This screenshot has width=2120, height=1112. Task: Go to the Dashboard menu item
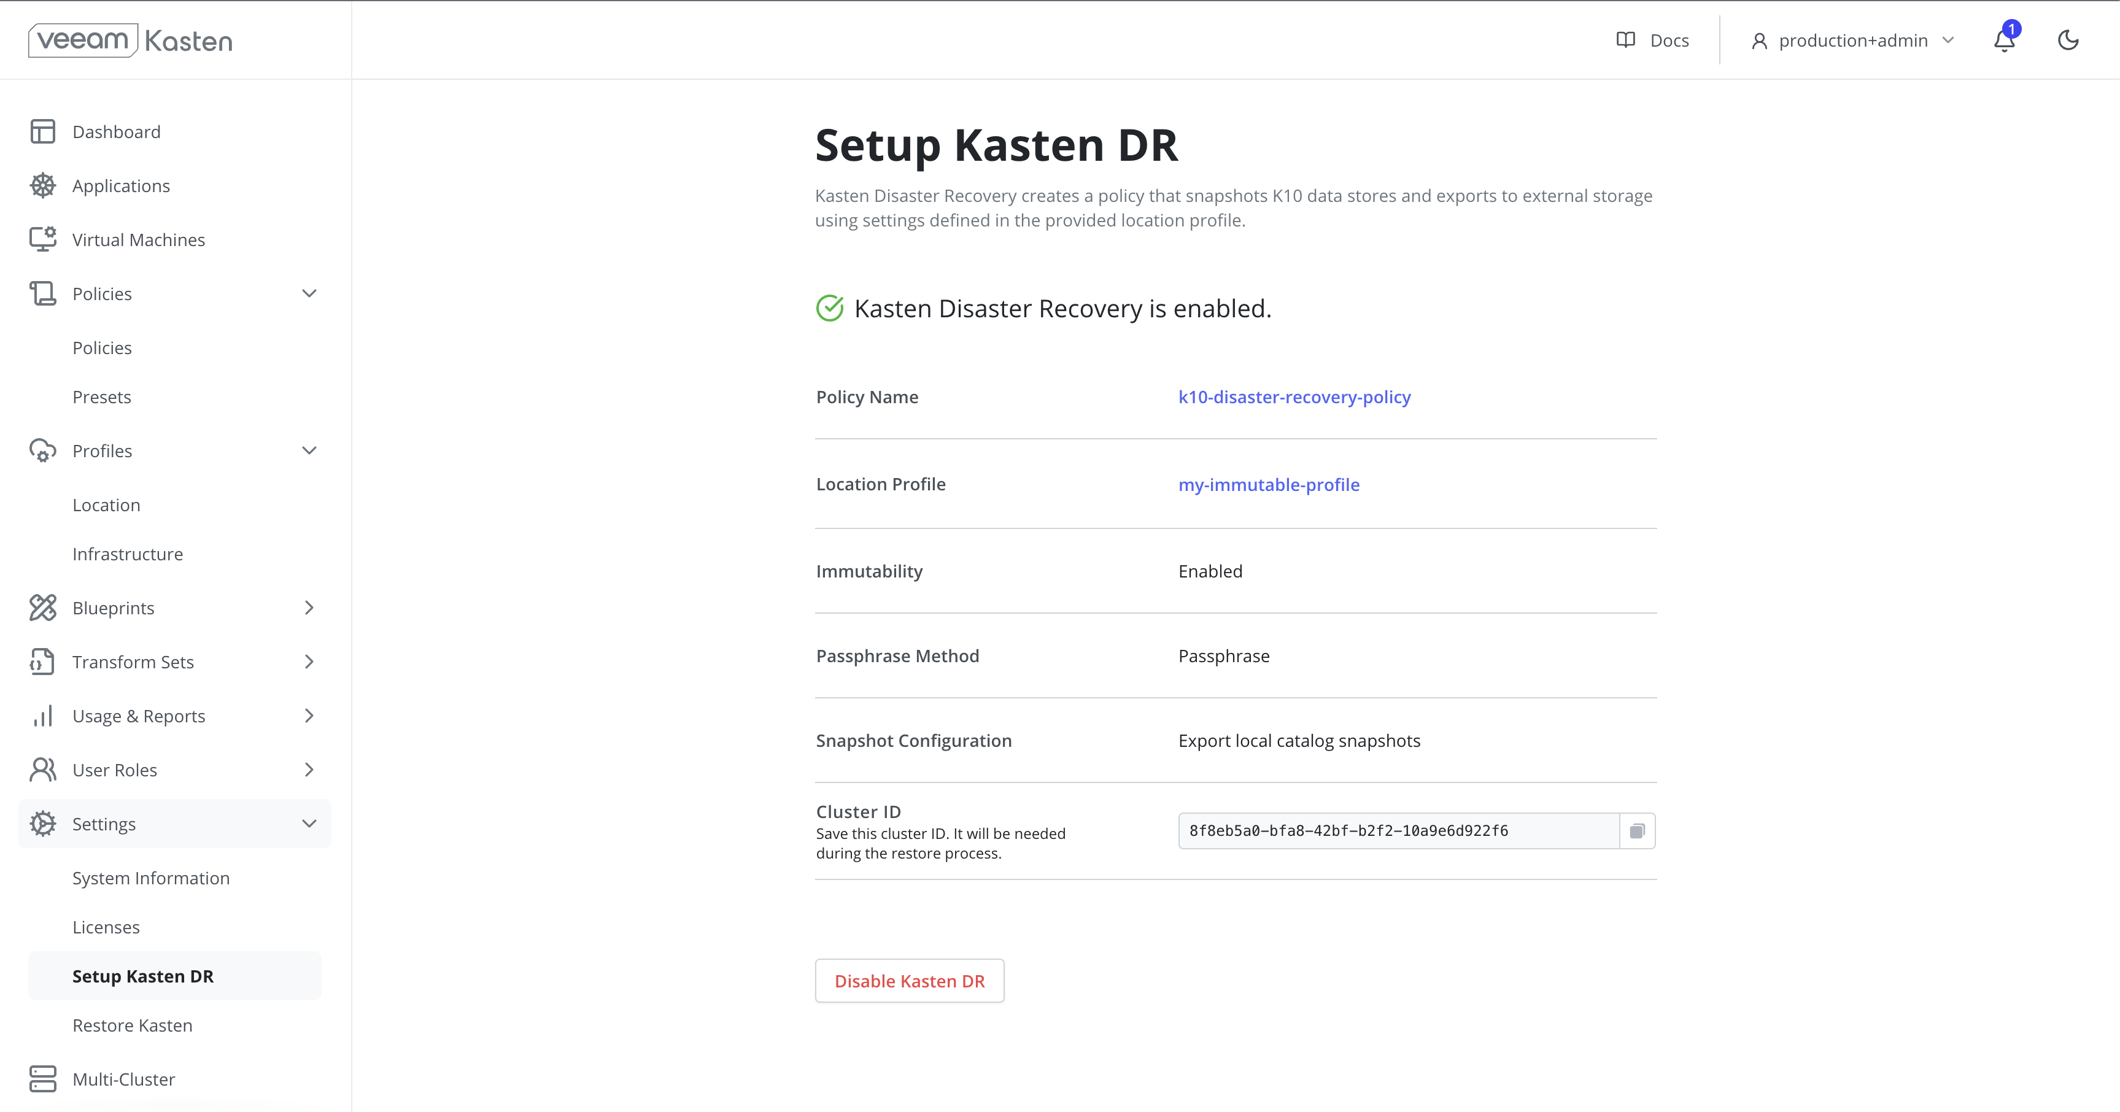point(117,132)
